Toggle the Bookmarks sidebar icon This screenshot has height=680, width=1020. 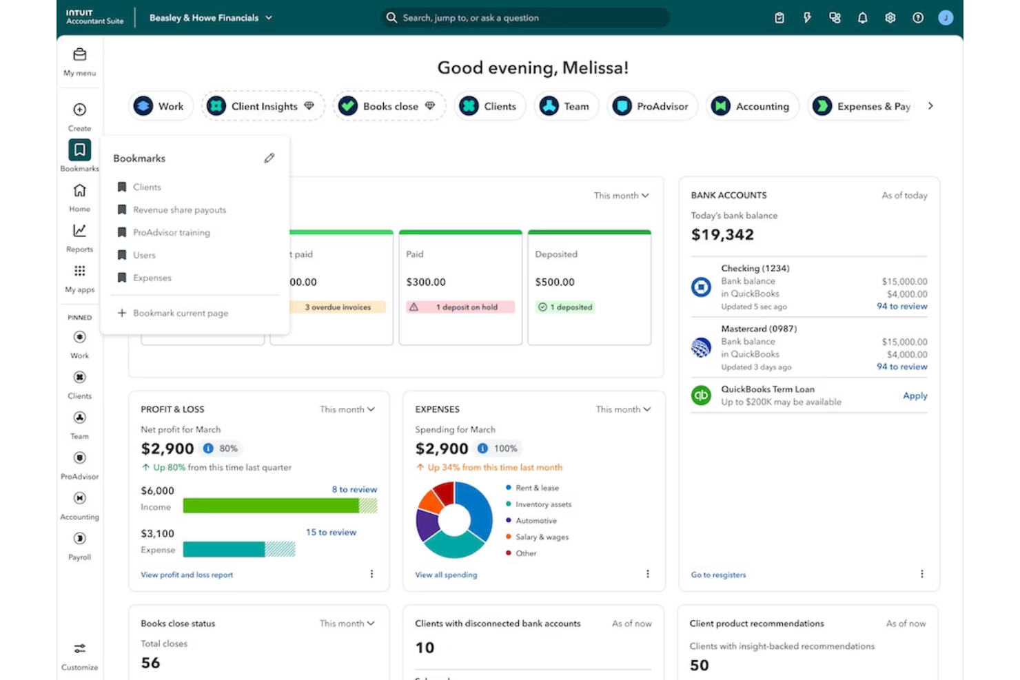[x=80, y=150]
